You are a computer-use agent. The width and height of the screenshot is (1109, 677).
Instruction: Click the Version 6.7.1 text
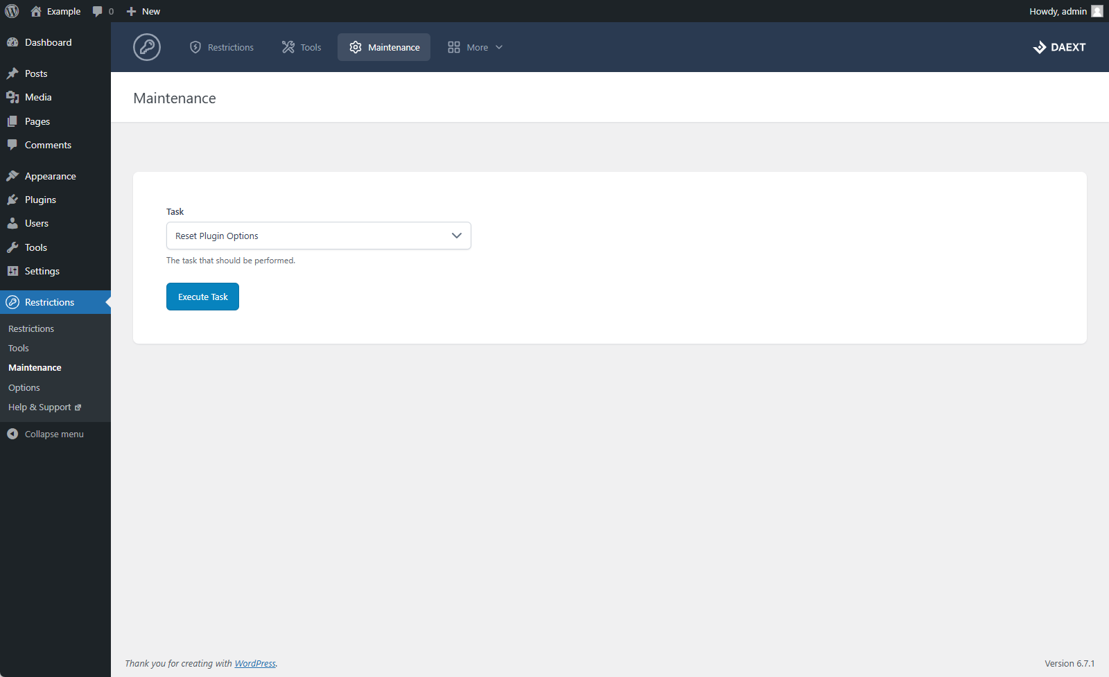1069,663
